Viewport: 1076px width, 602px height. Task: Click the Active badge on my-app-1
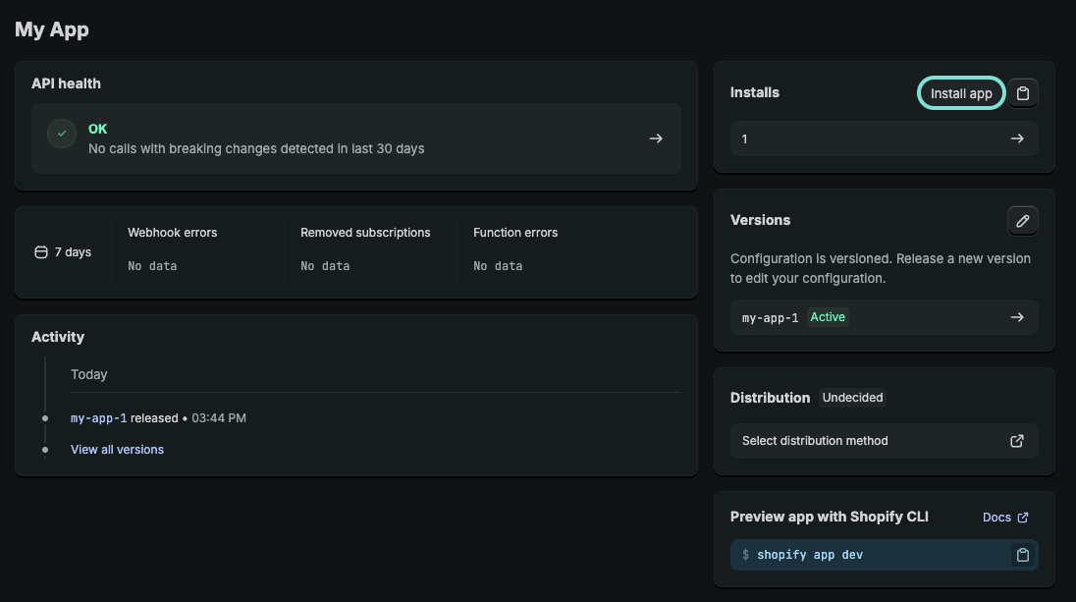coord(828,317)
